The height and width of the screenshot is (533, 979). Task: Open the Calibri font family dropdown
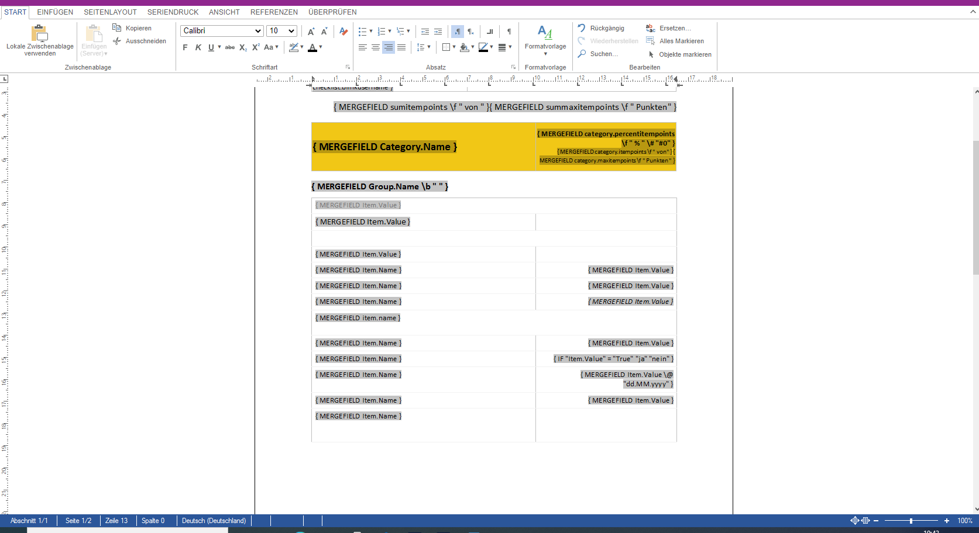pos(222,31)
